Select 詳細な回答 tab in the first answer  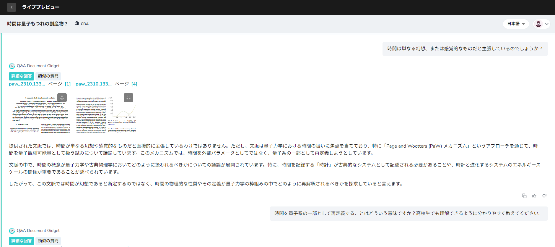pos(22,76)
